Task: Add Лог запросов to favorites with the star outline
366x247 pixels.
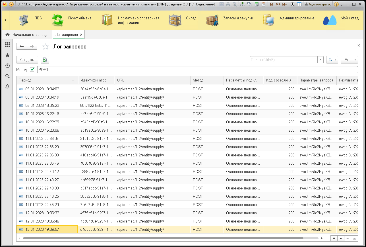Action: 46,47
